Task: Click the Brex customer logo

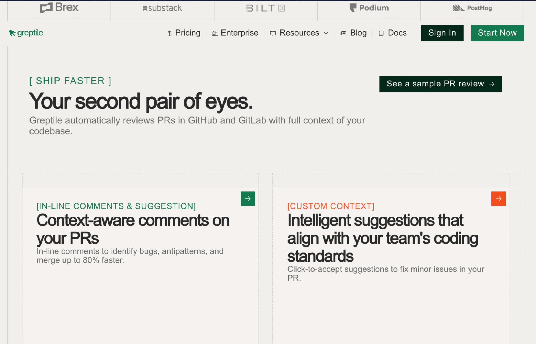Action: 59,8
